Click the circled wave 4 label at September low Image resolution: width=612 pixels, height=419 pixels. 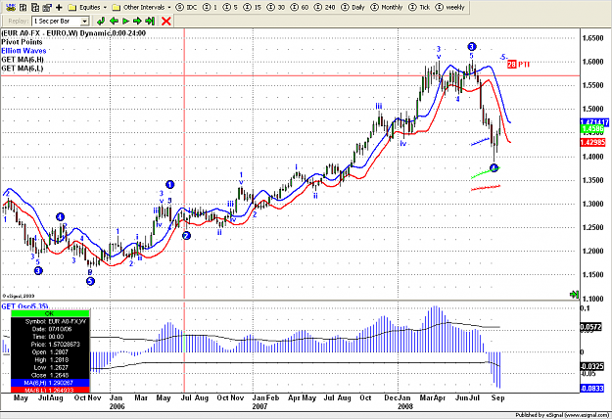[x=494, y=168]
